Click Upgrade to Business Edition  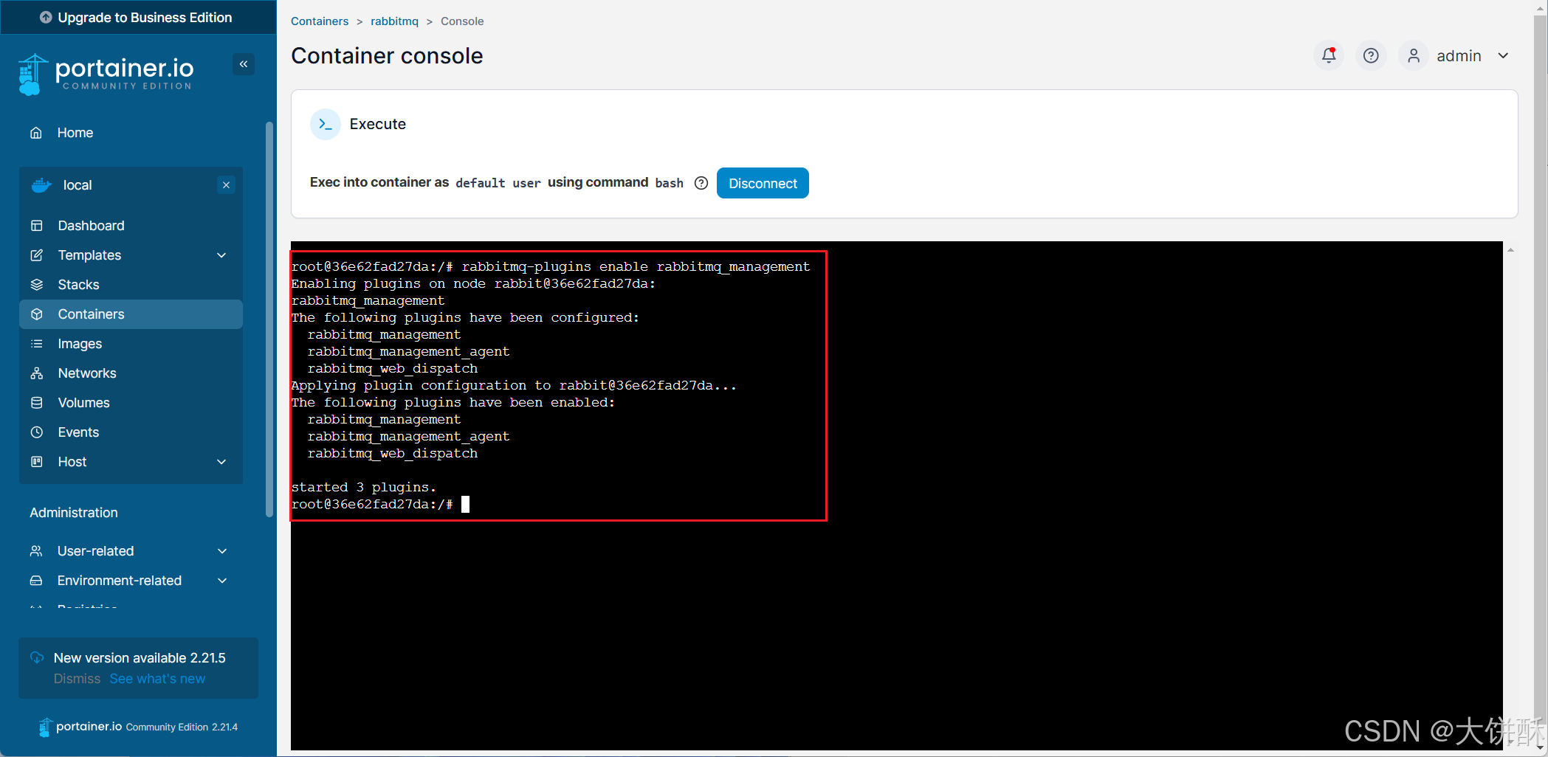coord(138,17)
